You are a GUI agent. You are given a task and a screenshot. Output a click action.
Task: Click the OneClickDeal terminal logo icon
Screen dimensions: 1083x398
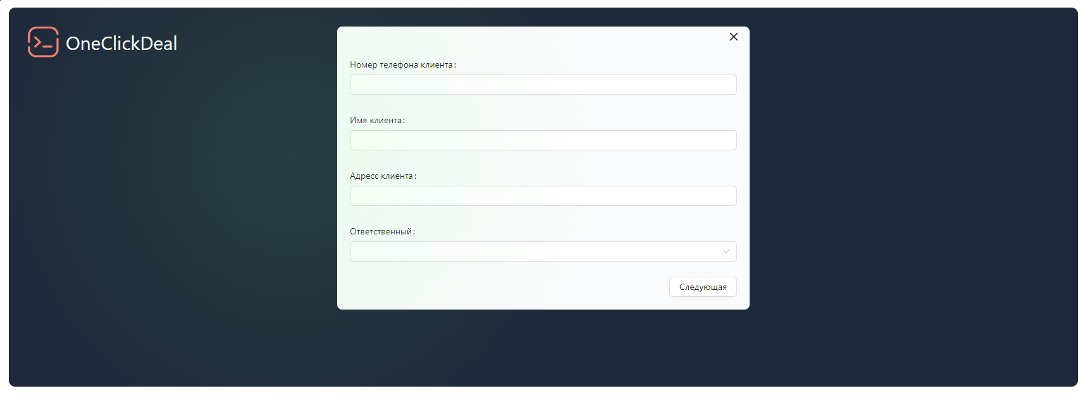pos(43,42)
